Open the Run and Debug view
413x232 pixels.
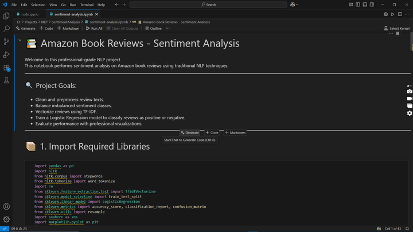tap(6, 54)
